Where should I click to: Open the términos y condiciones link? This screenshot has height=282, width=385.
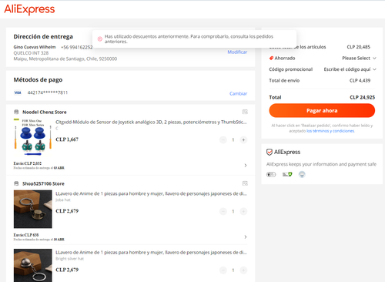click(x=330, y=131)
